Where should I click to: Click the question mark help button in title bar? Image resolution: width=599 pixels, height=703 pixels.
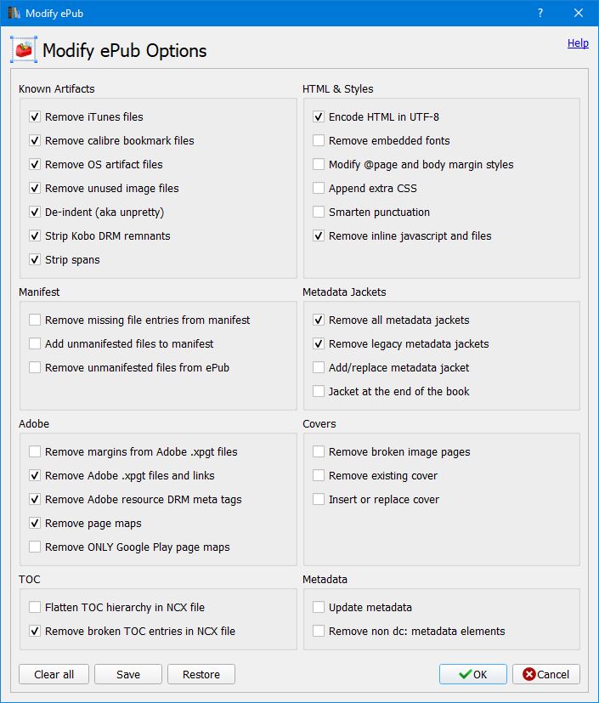(540, 13)
